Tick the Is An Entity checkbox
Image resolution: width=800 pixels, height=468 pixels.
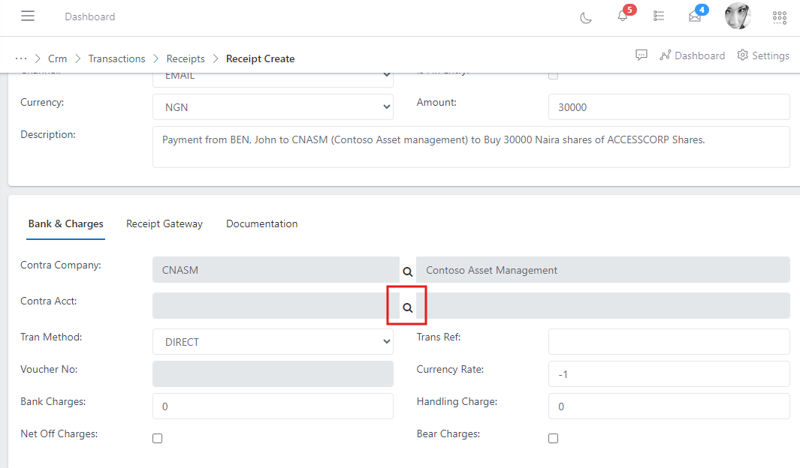pyautogui.click(x=553, y=74)
